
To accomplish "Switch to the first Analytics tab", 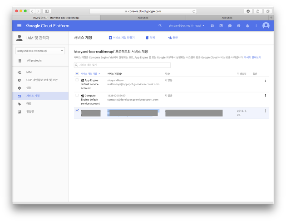I will point(143,18).
